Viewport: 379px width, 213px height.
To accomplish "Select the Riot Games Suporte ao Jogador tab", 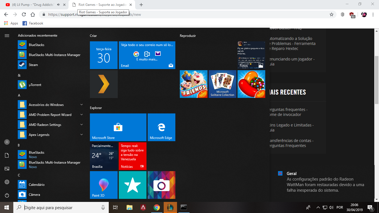I will click(102, 5).
